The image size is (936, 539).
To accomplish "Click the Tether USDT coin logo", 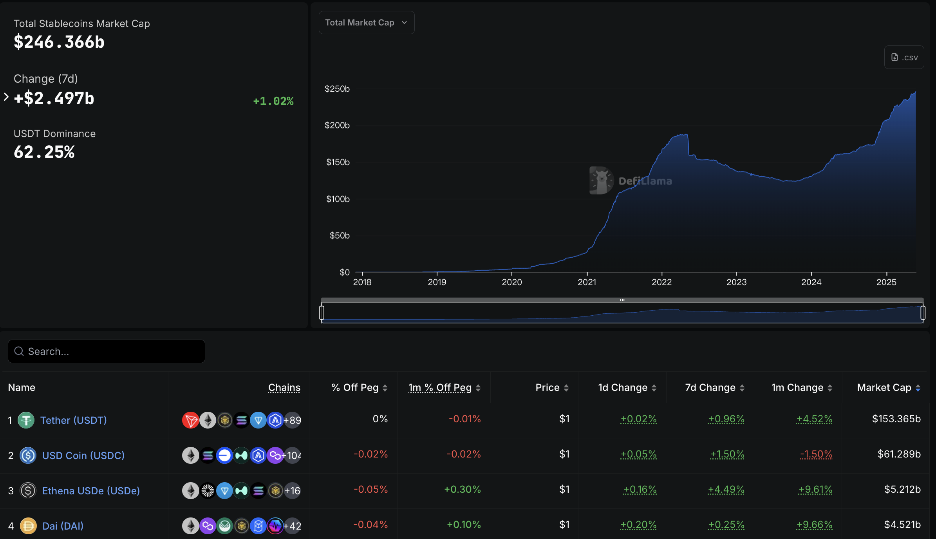I will click(x=26, y=420).
